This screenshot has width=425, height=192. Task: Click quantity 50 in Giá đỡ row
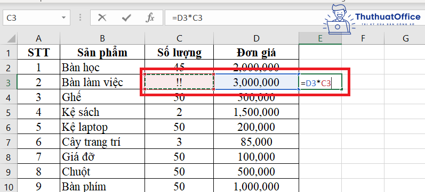179,156
